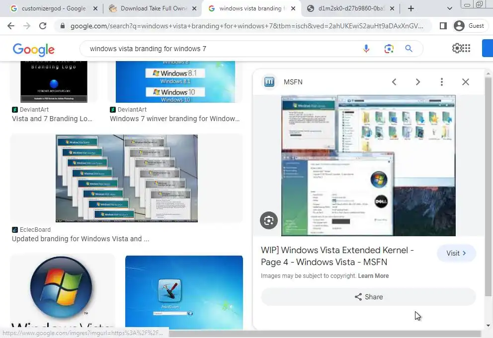The height and width of the screenshot is (338, 493).
Task: View site info via the lock icon
Action: 63,26
